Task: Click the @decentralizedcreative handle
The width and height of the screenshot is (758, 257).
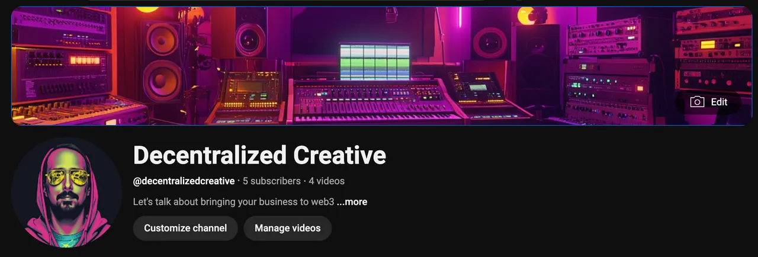Action: (x=184, y=181)
